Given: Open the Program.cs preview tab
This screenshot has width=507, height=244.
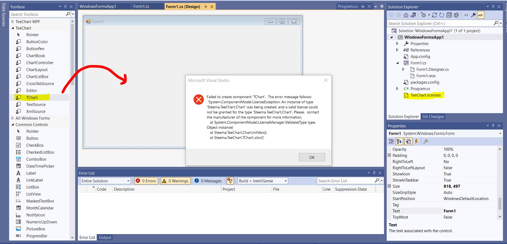Looking at the screenshot, I should tap(348, 6).
